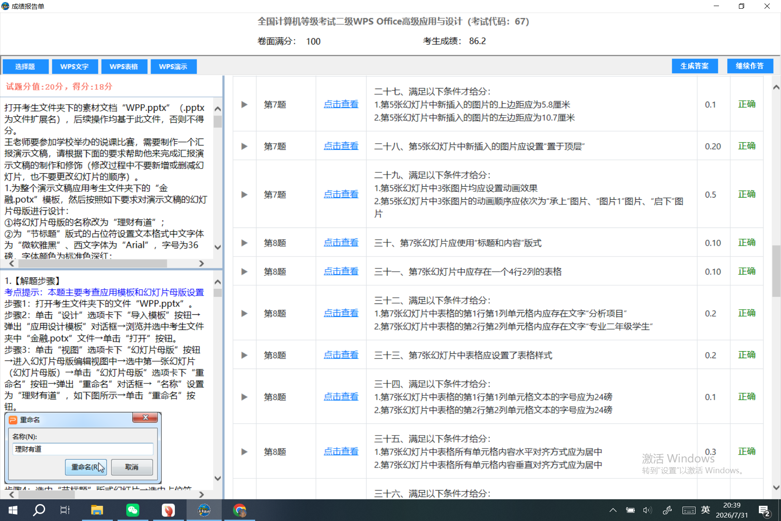Expand the row for item 三十
This screenshot has width=781, height=521.
244,243
